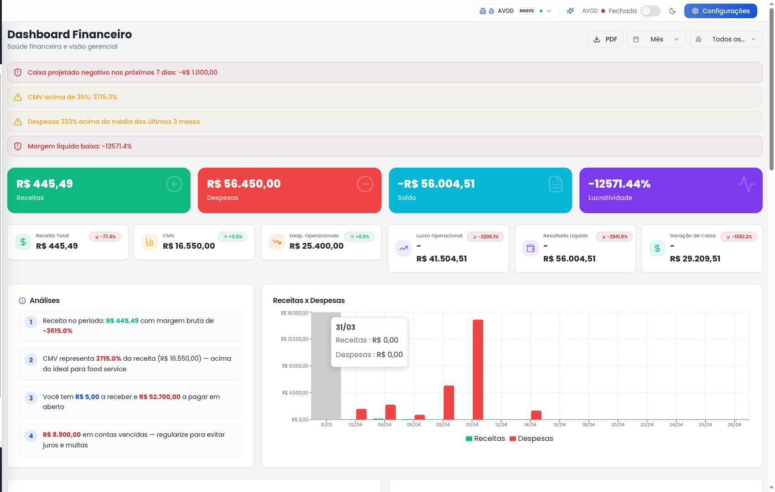
Task: Click the activity pulse icon on Lucratividade card
Action: [x=746, y=184]
